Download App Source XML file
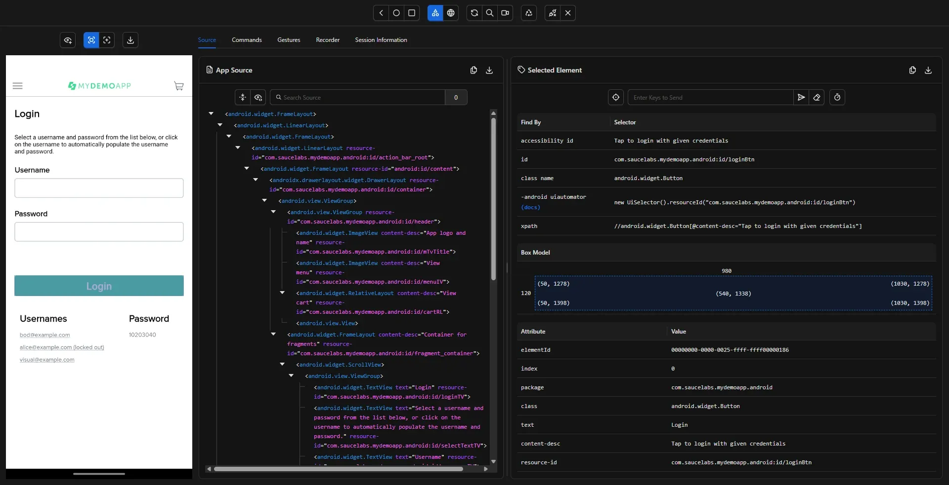The image size is (949, 485). [489, 70]
